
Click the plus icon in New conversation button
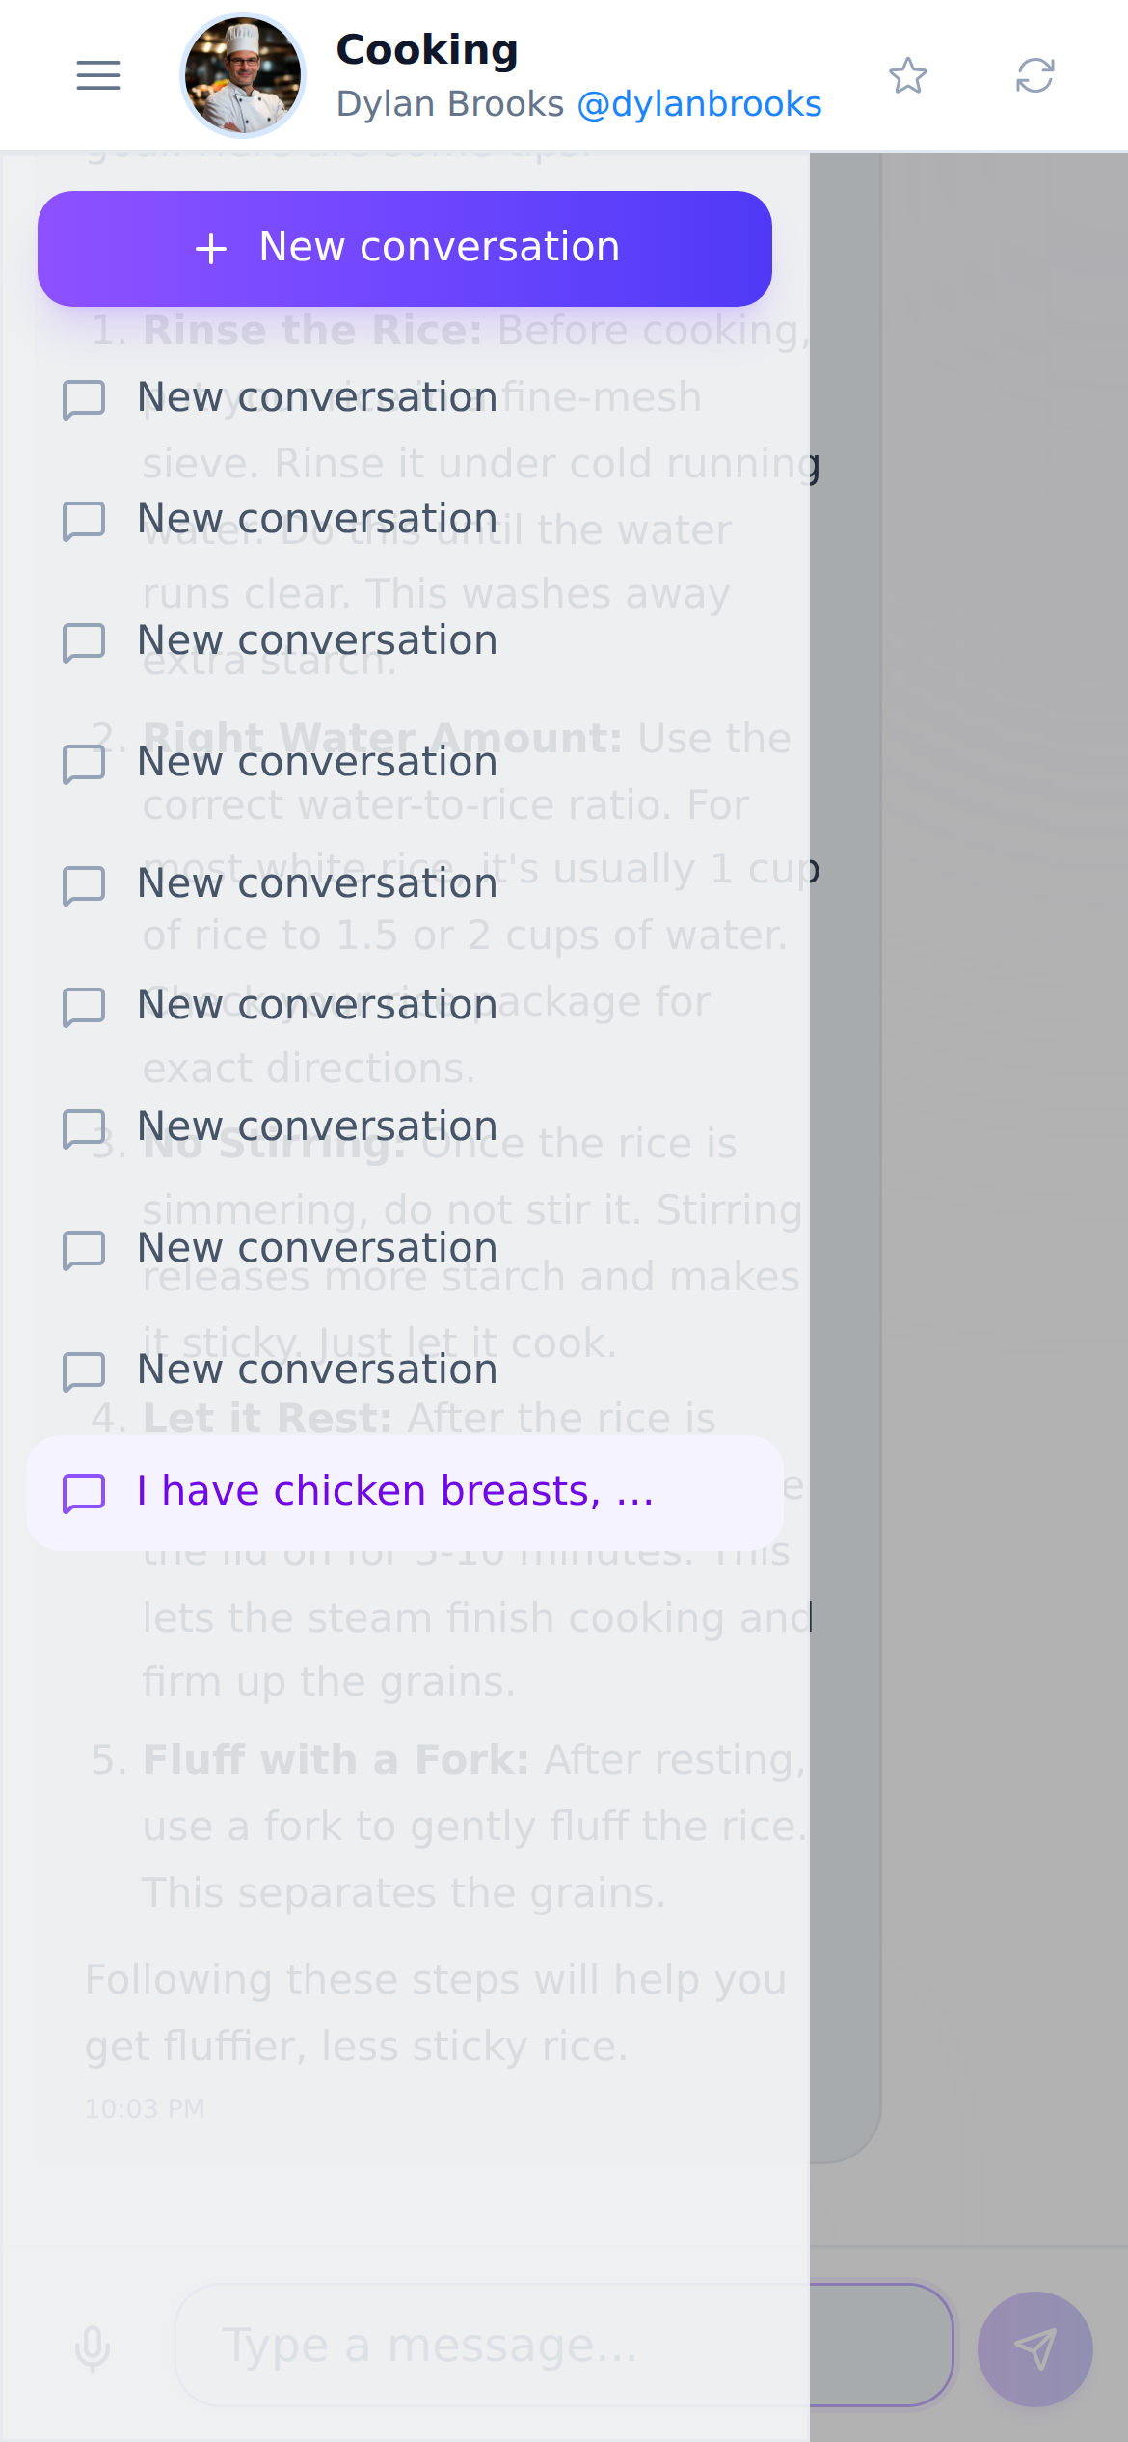[x=211, y=249]
